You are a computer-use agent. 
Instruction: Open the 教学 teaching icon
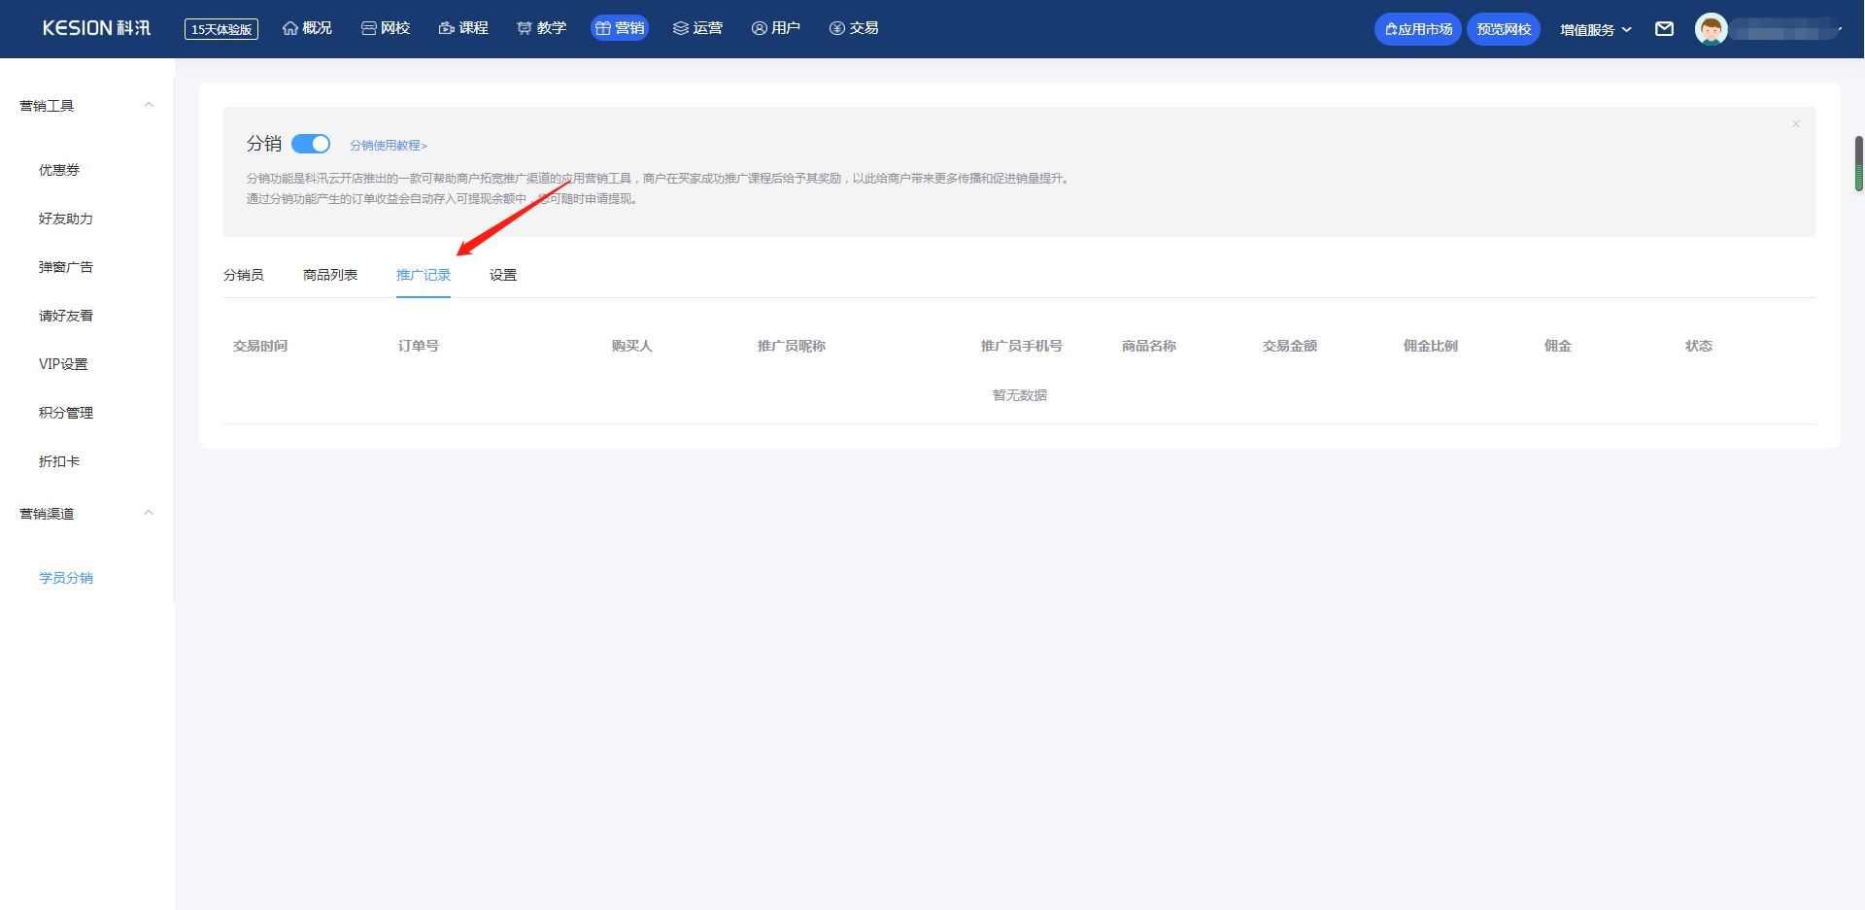pos(525,28)
